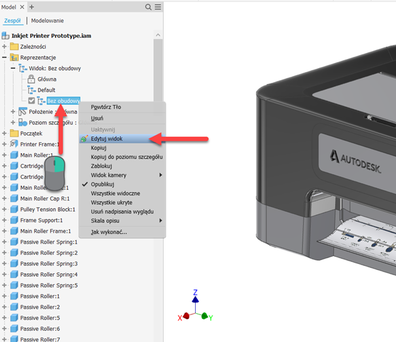This screenshot has height=342, width=396.
Task: Select the Zespół tab
Action: (x=12, y=20)
